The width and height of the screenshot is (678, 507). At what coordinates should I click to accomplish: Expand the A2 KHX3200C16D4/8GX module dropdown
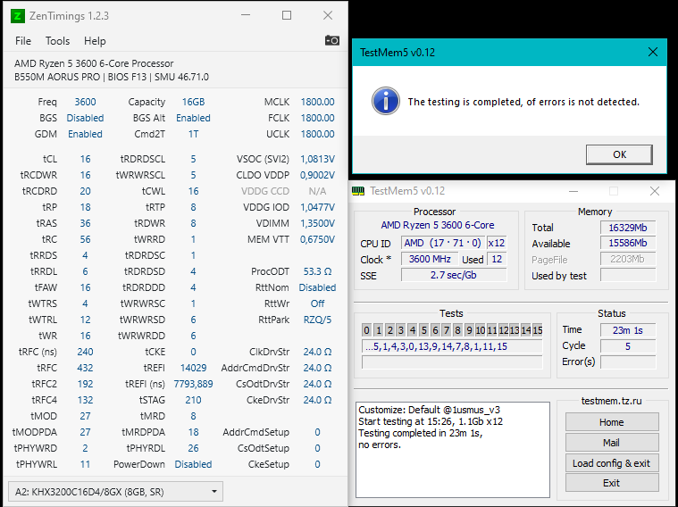pyautogui.click(x=115, y=492)
